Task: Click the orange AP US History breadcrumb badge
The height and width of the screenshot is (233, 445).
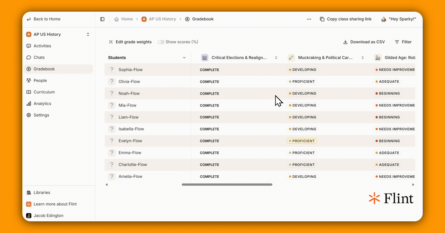Action: (x=144, y=19)
